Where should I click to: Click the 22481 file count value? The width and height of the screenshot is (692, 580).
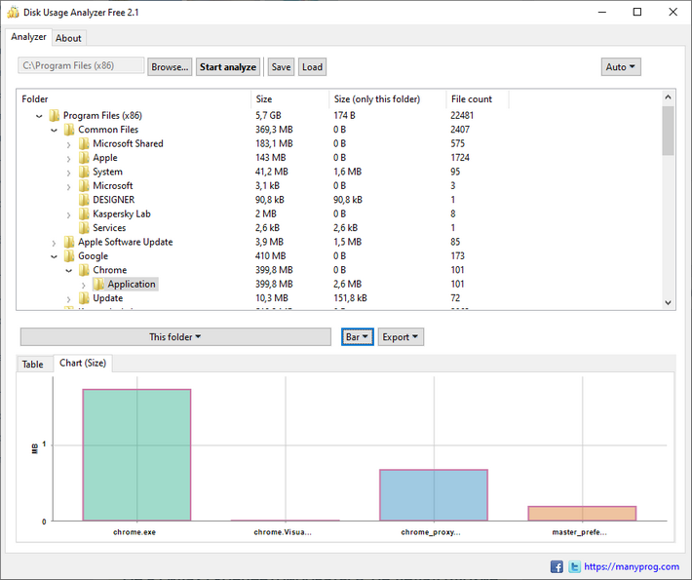coord(462,116)
